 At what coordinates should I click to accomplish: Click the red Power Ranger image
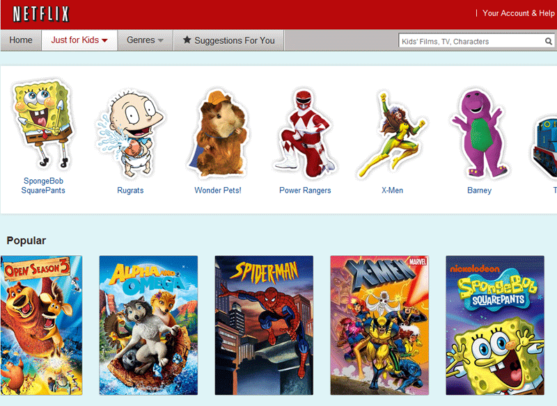point(305,133)
